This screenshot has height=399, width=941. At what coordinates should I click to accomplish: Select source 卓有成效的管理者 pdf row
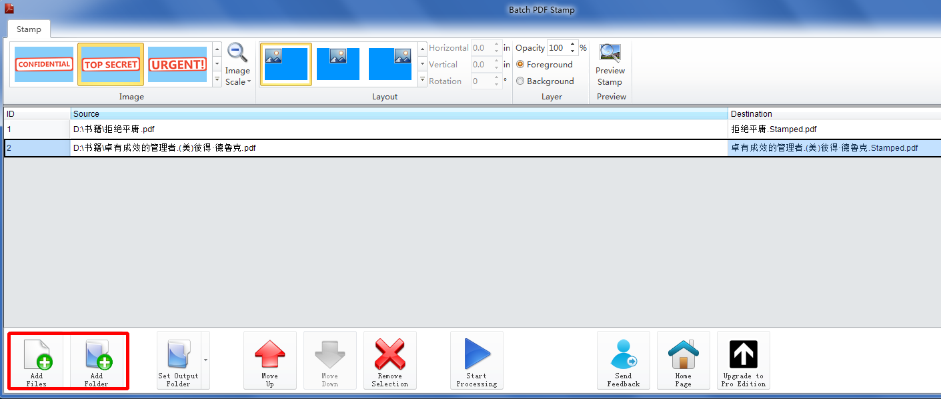(399, 148)
